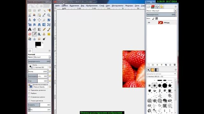
Task: Open Brushes dock tab menu arrow
Action: (x=176, y=70)
